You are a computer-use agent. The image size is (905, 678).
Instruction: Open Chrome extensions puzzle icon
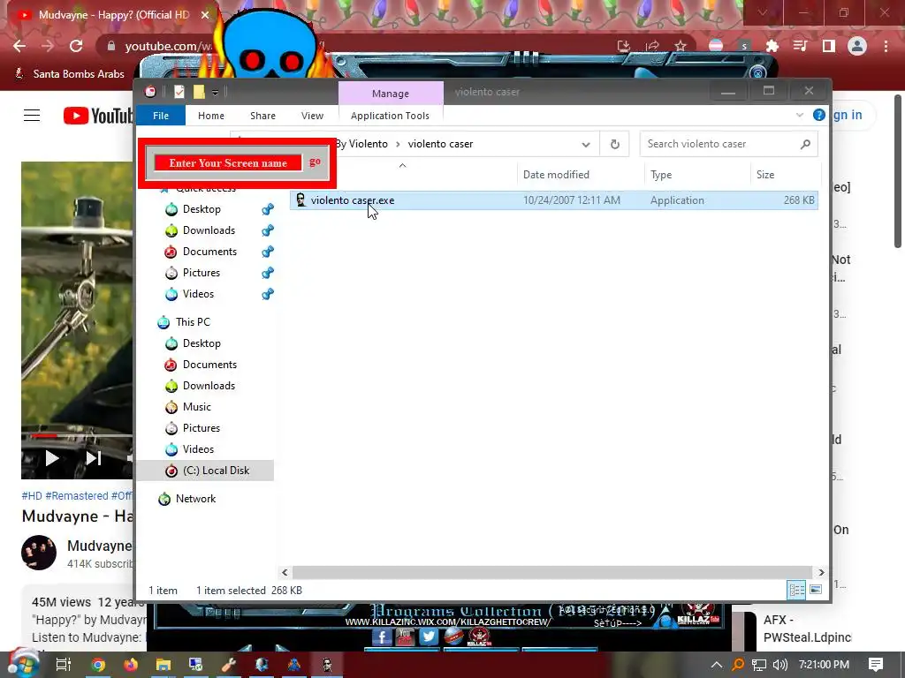click(772, 46)
